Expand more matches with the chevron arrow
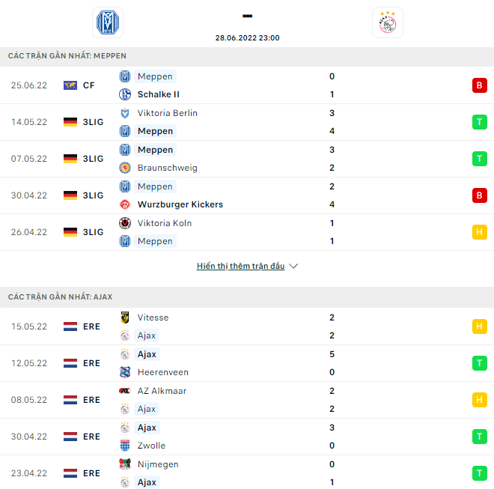 click(293, 267)
